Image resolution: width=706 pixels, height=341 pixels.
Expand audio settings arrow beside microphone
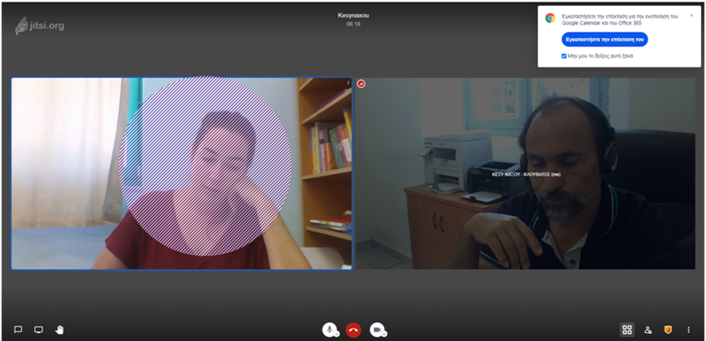tap(337, 334)
